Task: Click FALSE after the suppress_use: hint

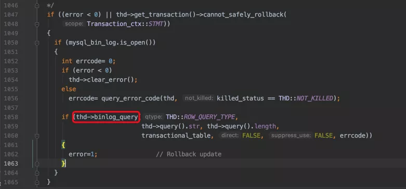Action: coord(323,136)
